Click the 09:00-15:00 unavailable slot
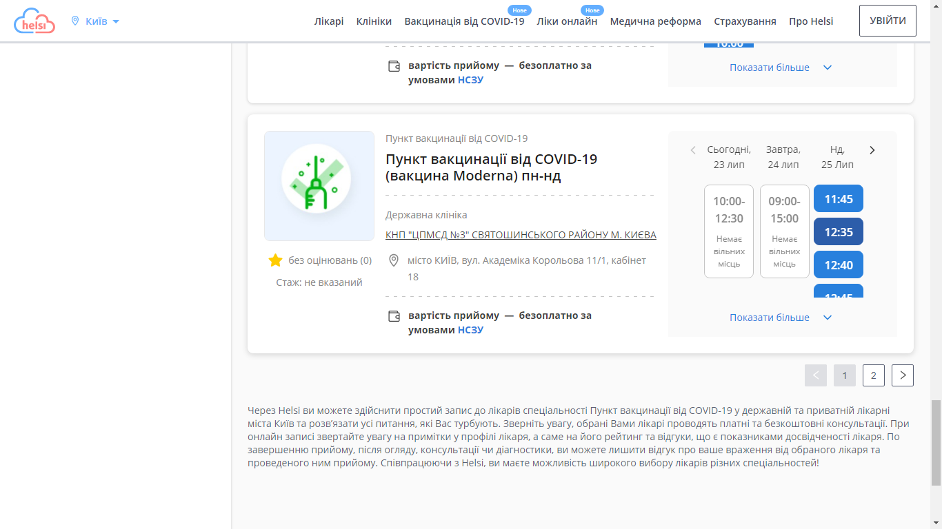942x529 pixels. click(785, 231)
